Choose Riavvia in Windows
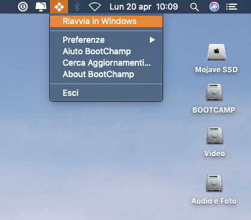Viewport: 251px width, 220px height. 106,21
